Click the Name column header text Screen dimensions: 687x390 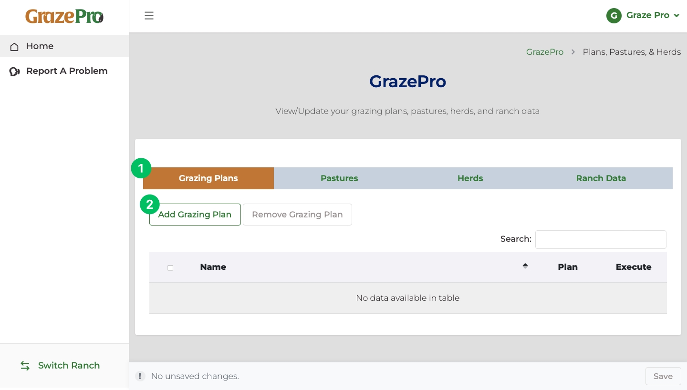tap(213, 267)
